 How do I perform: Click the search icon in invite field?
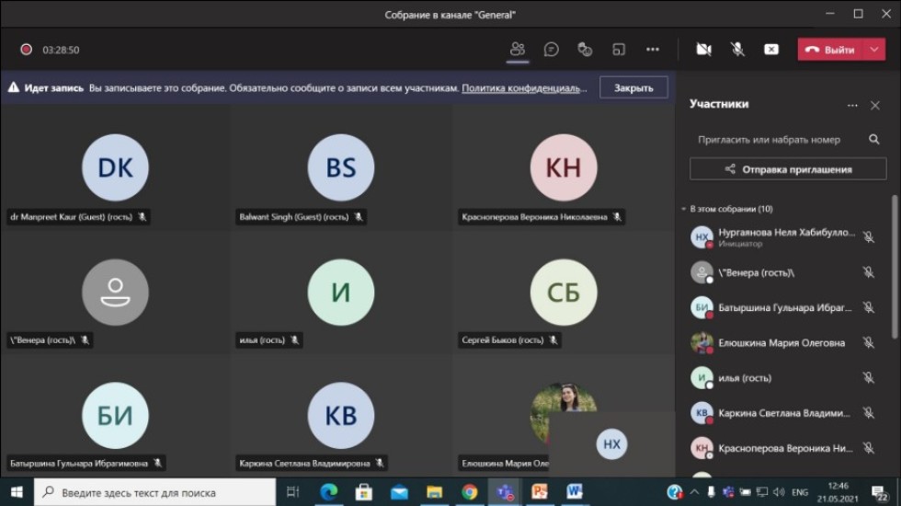873,140
